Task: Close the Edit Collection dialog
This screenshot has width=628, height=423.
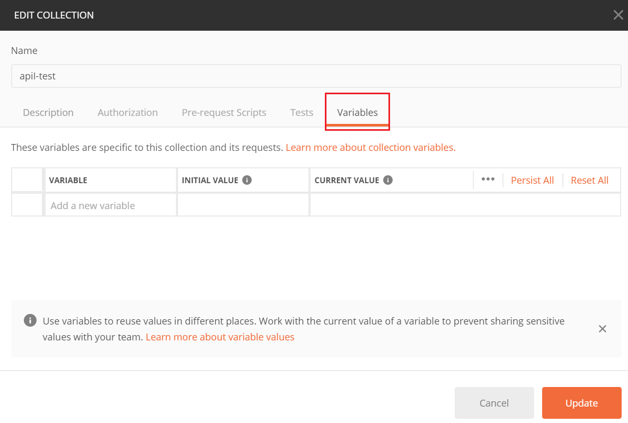Action: point(618,15)
